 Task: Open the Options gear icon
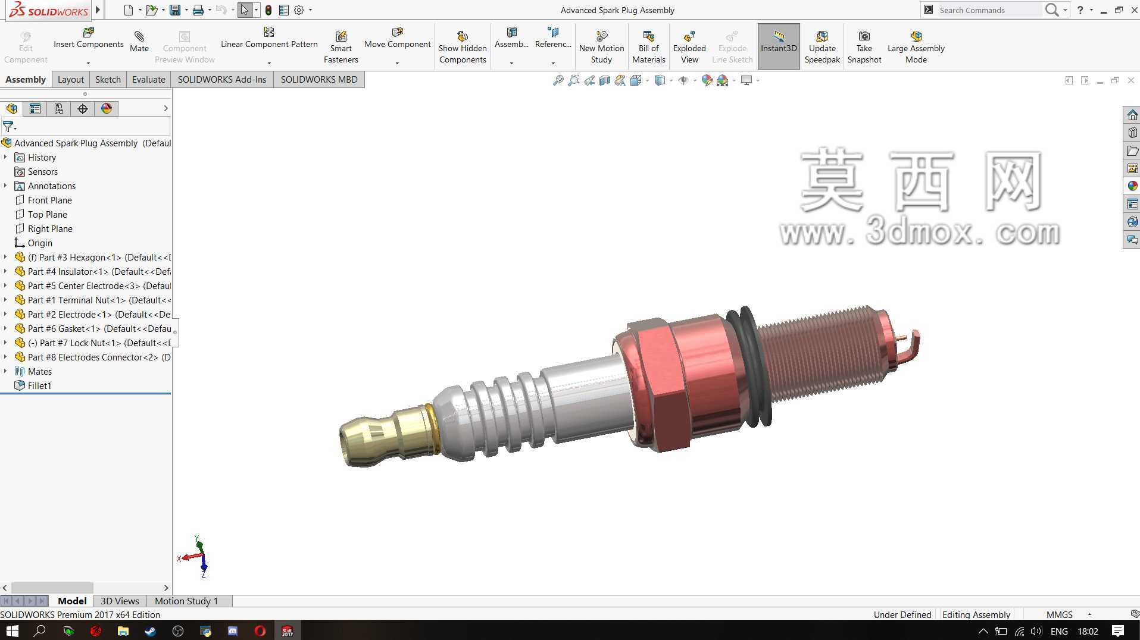[299, 10]
